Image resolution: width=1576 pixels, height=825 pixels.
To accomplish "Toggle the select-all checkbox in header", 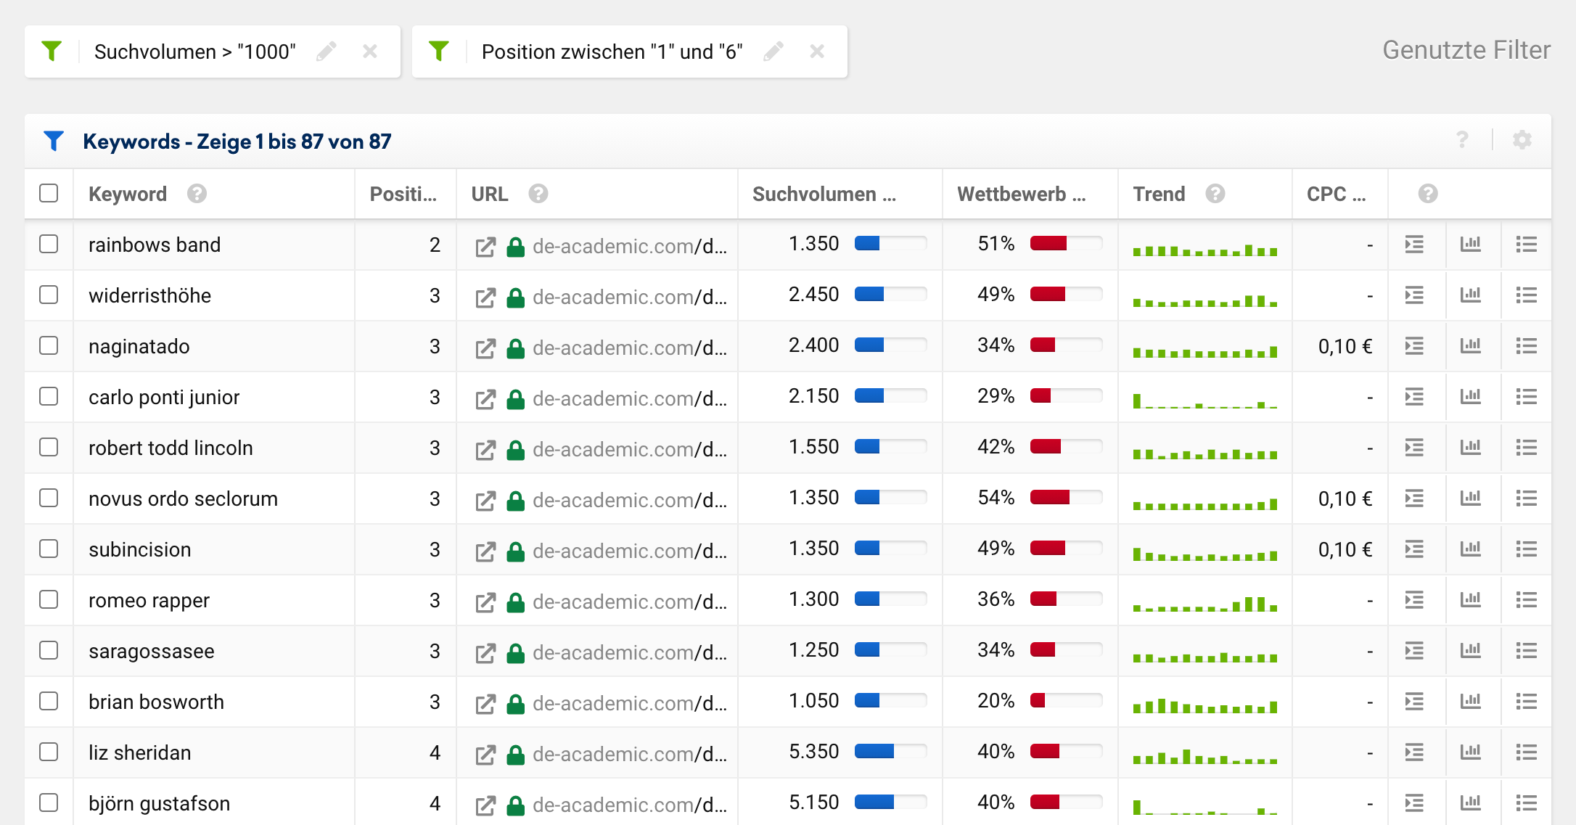I will pos(49,193).
